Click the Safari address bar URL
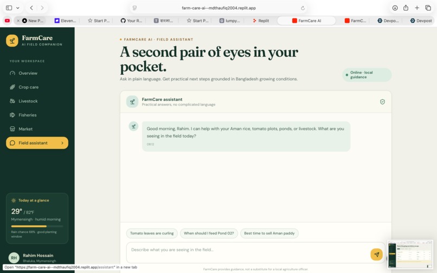Image resolution: width=437 pixels, height=273 pixels. (x=219, y=8)
